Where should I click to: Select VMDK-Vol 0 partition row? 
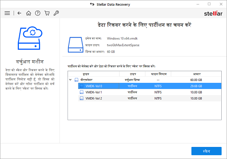[150, 86]
